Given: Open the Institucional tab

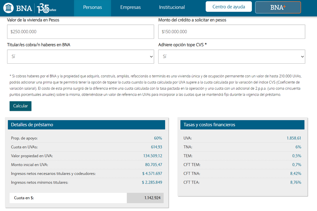Looking at the screenshot, I should click(172, 7).
